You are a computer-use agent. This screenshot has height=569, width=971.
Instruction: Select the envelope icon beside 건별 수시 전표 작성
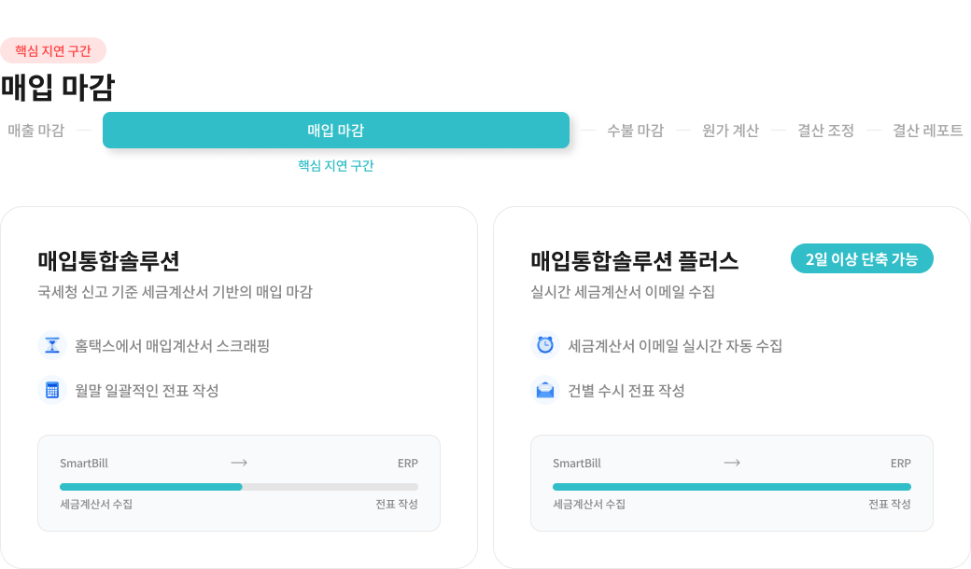click(544, 390)
